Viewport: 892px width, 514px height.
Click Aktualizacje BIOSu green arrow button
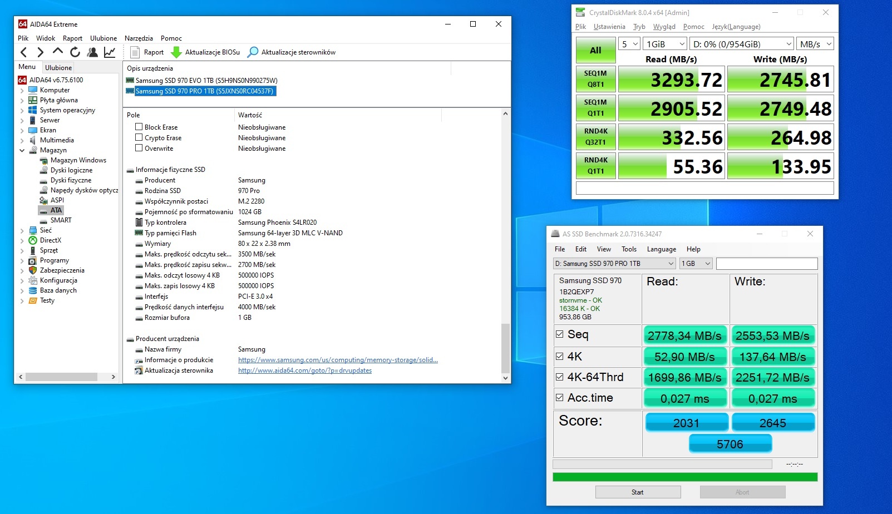tap(205, 52)
